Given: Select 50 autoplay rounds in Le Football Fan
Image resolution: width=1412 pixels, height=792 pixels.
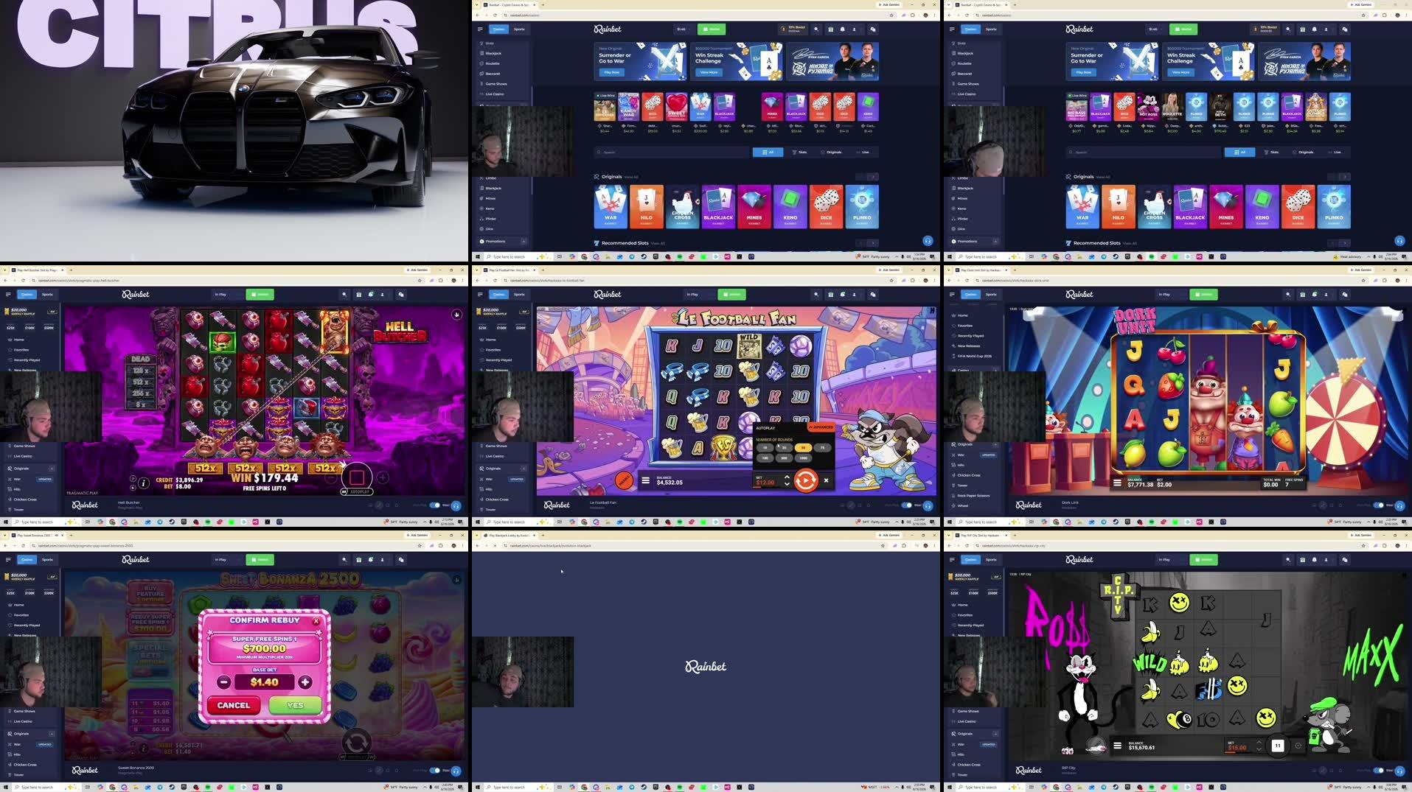Looking at the screenshot, I should tap(803, 447).
